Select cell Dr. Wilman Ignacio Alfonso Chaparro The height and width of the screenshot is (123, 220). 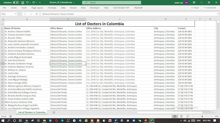(x=27, y=86)
